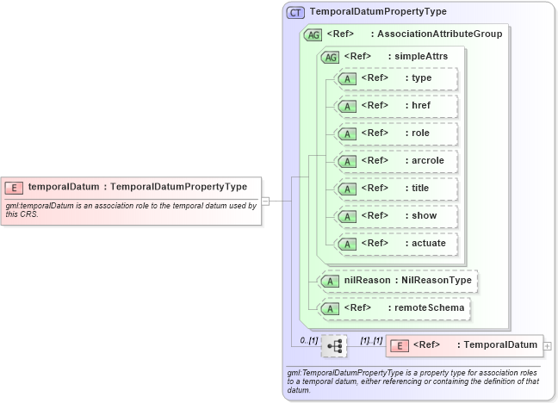The width and height of the screenshot is (558, 403).
Task: Select the ': remoteSchema' label
Action: click(x=426, y=307)
